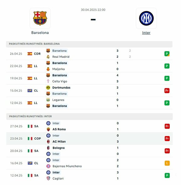The height and width of the screenshot is (185, 181).
Task: Click the Bajernas Miuncheno logo
Action: click(48, 166)
